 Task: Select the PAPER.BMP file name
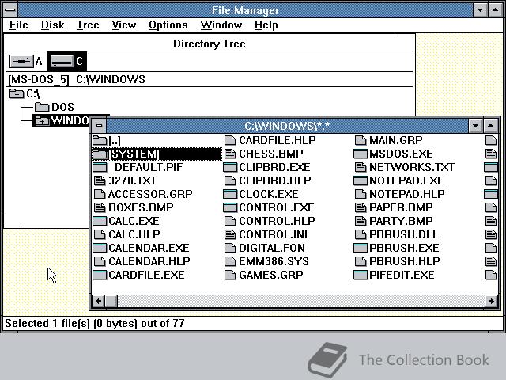click(x=401, y=207)
